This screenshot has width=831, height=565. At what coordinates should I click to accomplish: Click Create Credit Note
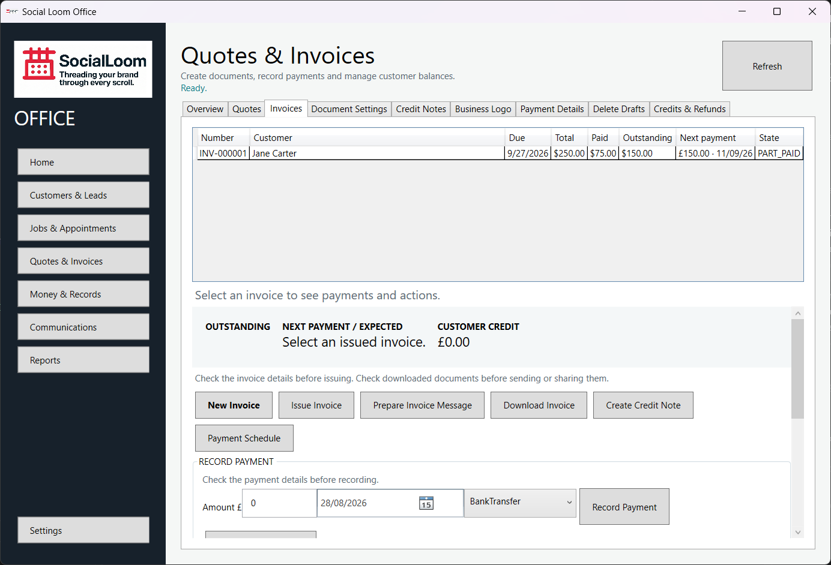(643, 405)
